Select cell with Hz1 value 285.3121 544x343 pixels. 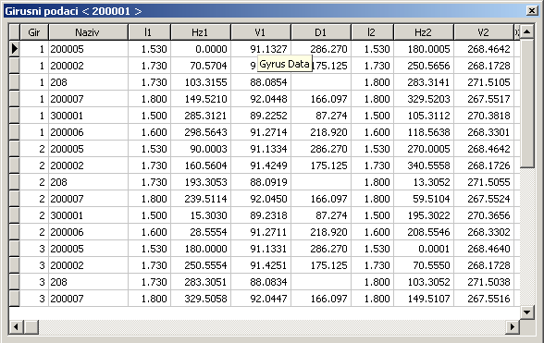201,116
